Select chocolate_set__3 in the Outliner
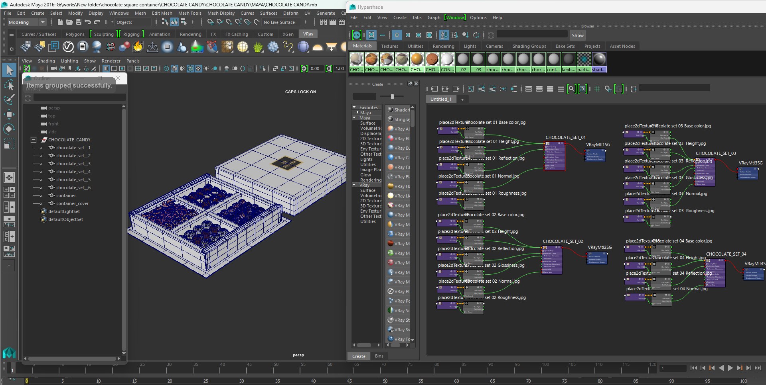 click(x=73, y=164)
